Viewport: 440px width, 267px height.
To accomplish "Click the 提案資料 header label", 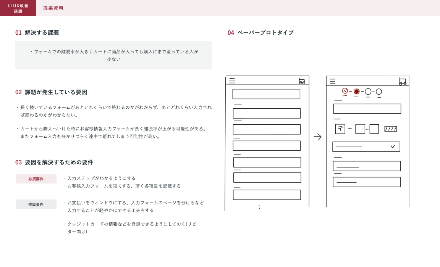I will [x=53, y=8].
